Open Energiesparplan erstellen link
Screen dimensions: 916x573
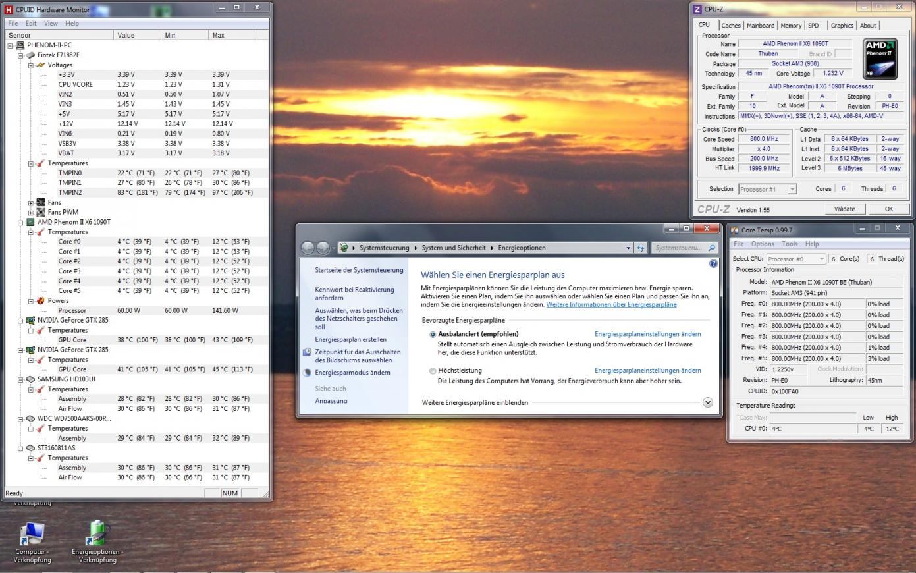350,339
